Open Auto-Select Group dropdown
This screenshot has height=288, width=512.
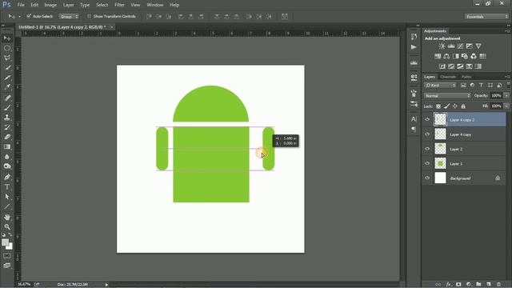[x=69, y=16]
